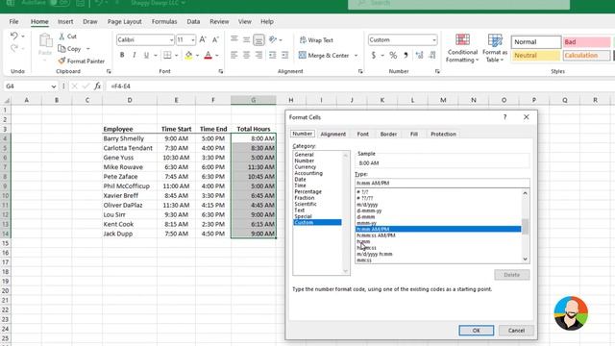This screenshot has height=346, width=615.
Task: Click Middle Align icon
Action: pyautogui.click(x=246, y=39)
